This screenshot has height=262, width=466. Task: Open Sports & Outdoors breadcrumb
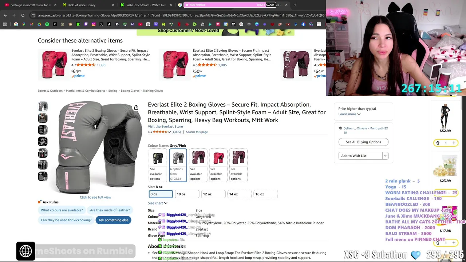(50, 91)
